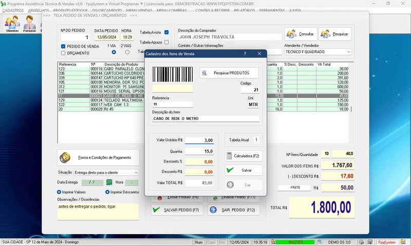Click the help question mark in dialog title
This screenshot has height=246, width=411.
point(245,54)
